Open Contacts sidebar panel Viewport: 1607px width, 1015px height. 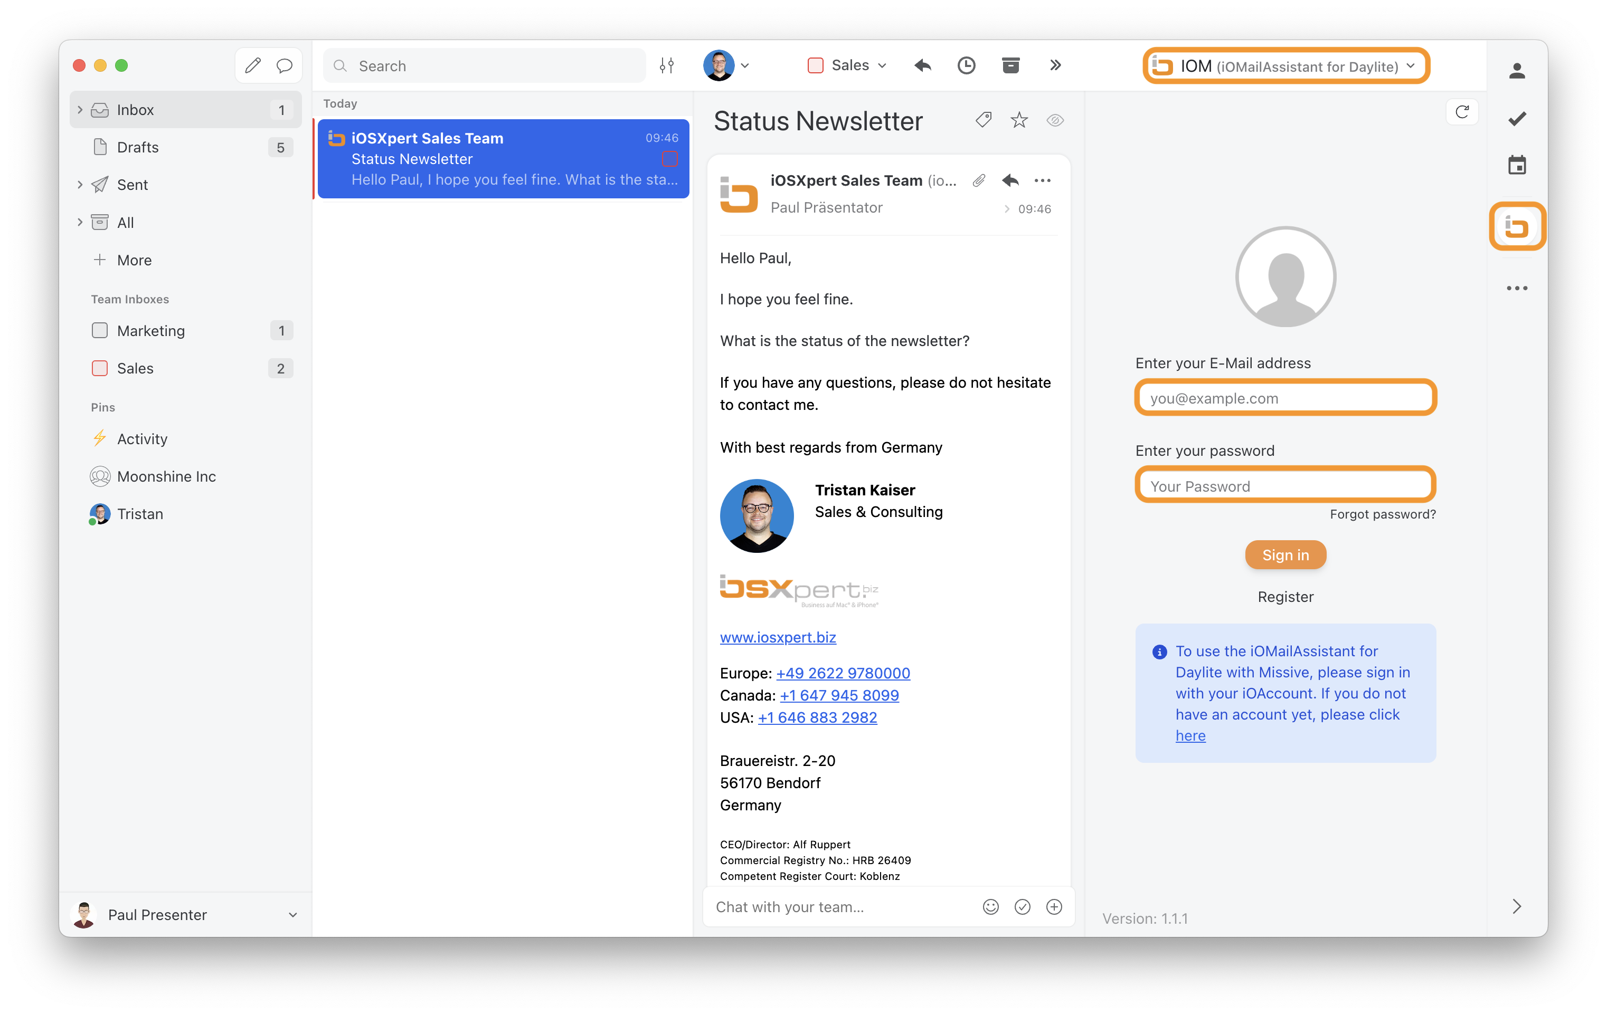tap(1517, 70)
